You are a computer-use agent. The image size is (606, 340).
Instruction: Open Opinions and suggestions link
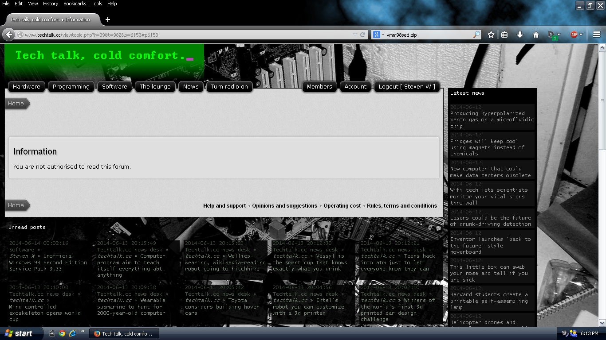click(x=285, y=206)
